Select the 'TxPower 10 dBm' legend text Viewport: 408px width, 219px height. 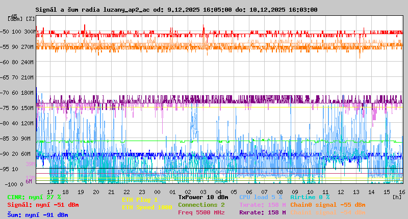coord(203,197)
